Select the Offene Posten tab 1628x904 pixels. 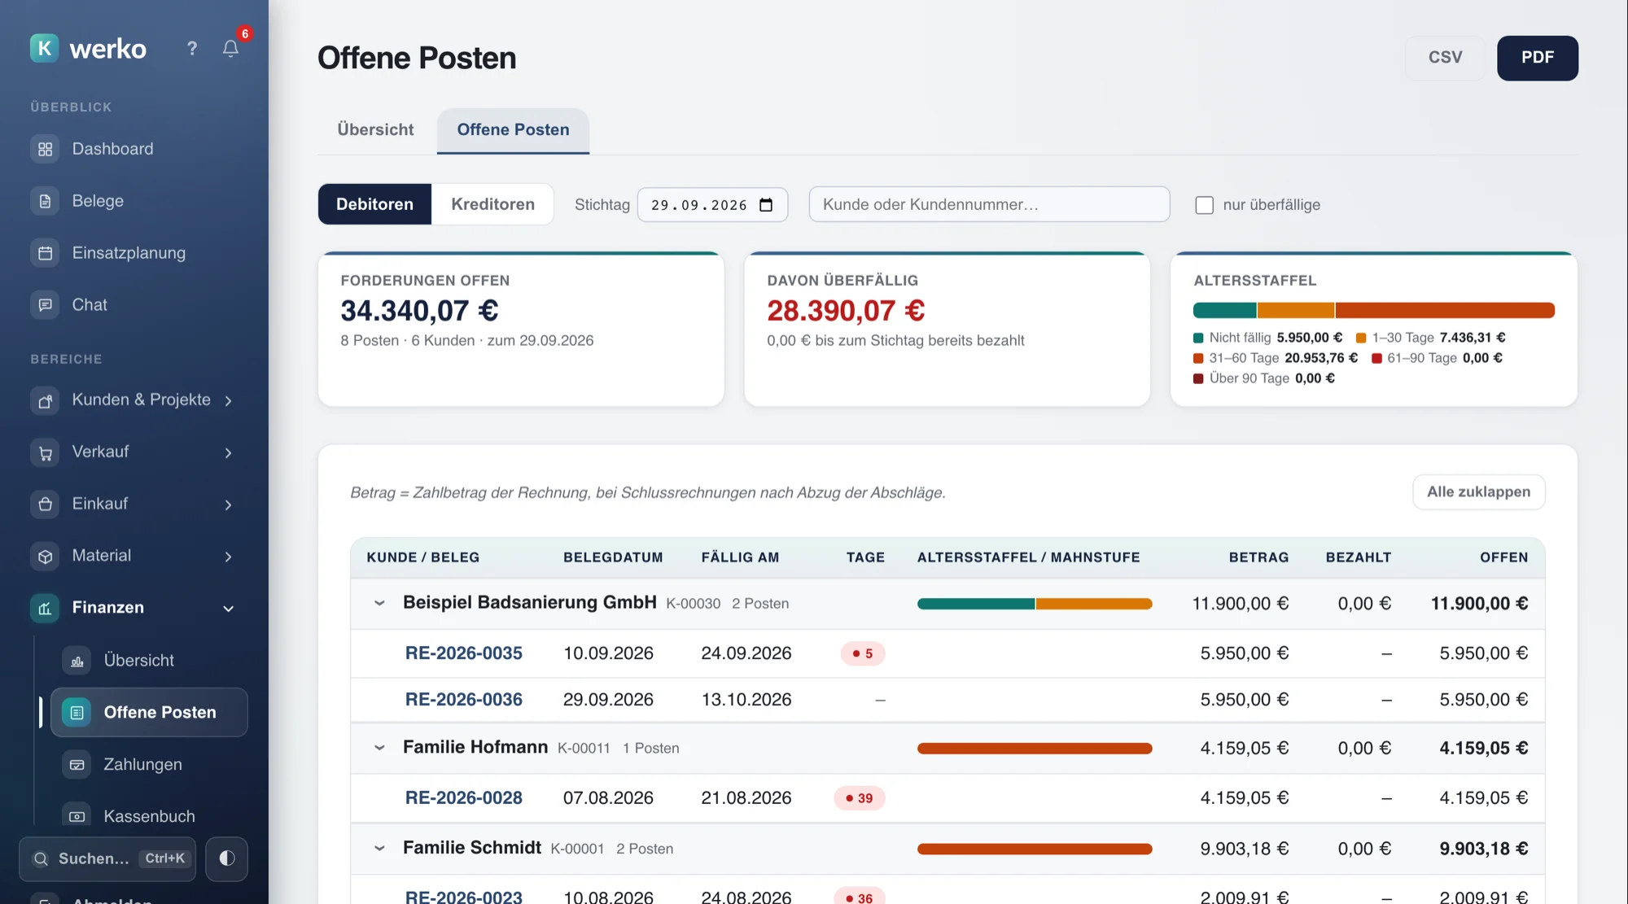[x=513, y=130]
